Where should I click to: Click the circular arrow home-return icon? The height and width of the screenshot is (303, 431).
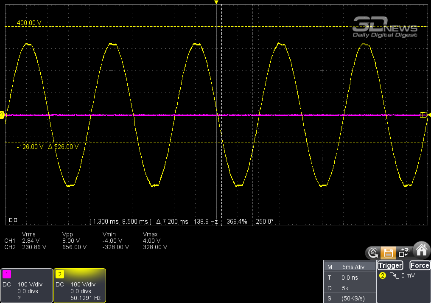(x=373, y=253)
